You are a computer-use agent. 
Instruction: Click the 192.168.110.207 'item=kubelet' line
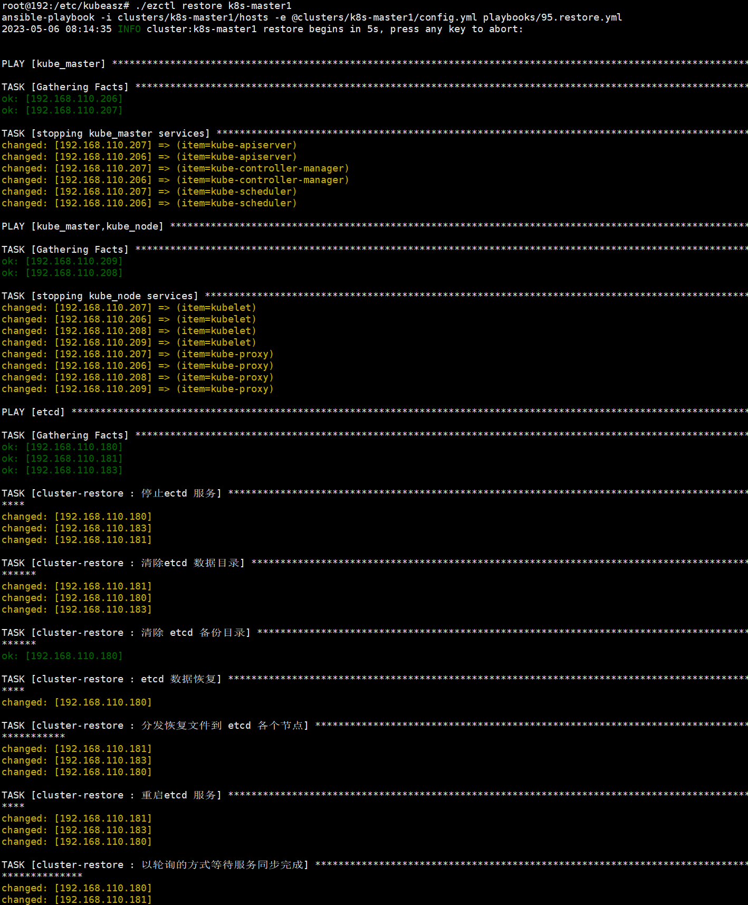click(129, 308)
